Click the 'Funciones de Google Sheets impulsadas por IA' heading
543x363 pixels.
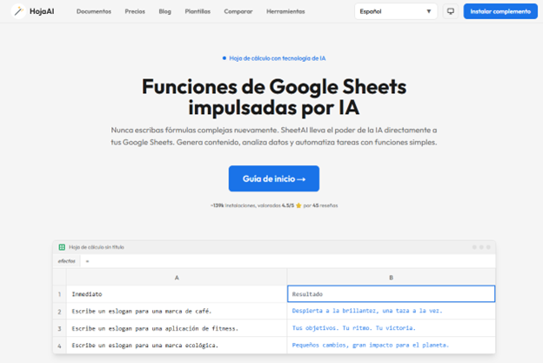point(274,97)
